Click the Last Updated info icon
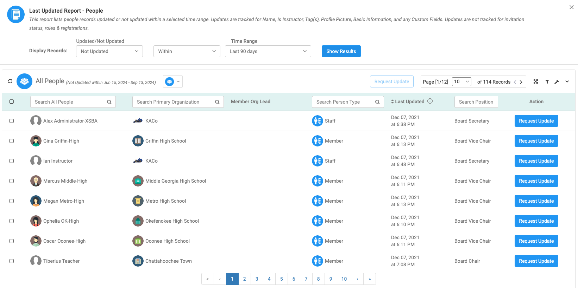 (x=430, y=101)
